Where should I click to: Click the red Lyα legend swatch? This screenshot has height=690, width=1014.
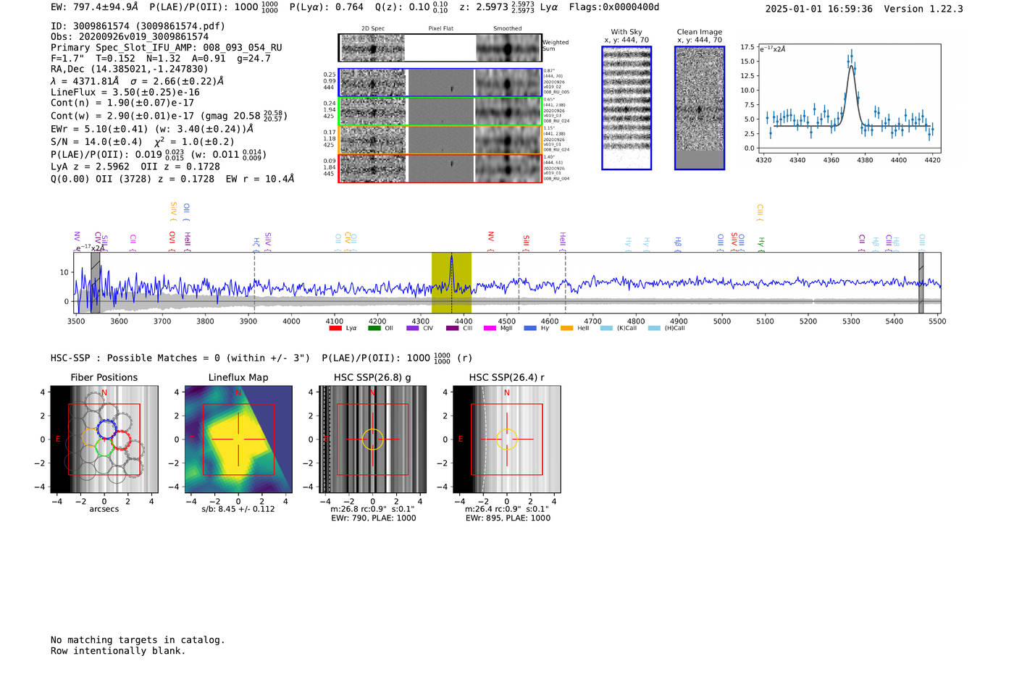[335, 328]
